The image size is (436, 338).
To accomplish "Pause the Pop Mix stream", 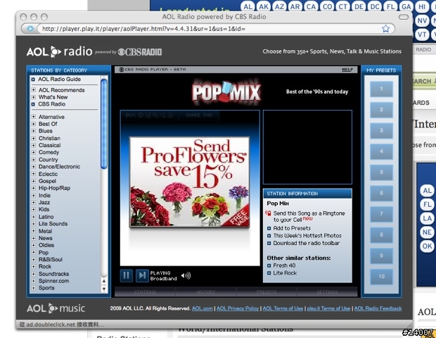I will (x=127, y=275).
